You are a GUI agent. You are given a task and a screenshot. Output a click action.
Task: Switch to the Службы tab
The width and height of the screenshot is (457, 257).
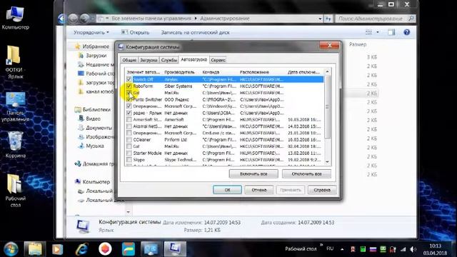click(169, 60)
